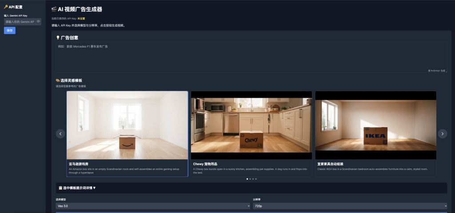Click the Chewy box description text
Screen dimensions: 455x213
pyautogui.click(x=250, y=171)
